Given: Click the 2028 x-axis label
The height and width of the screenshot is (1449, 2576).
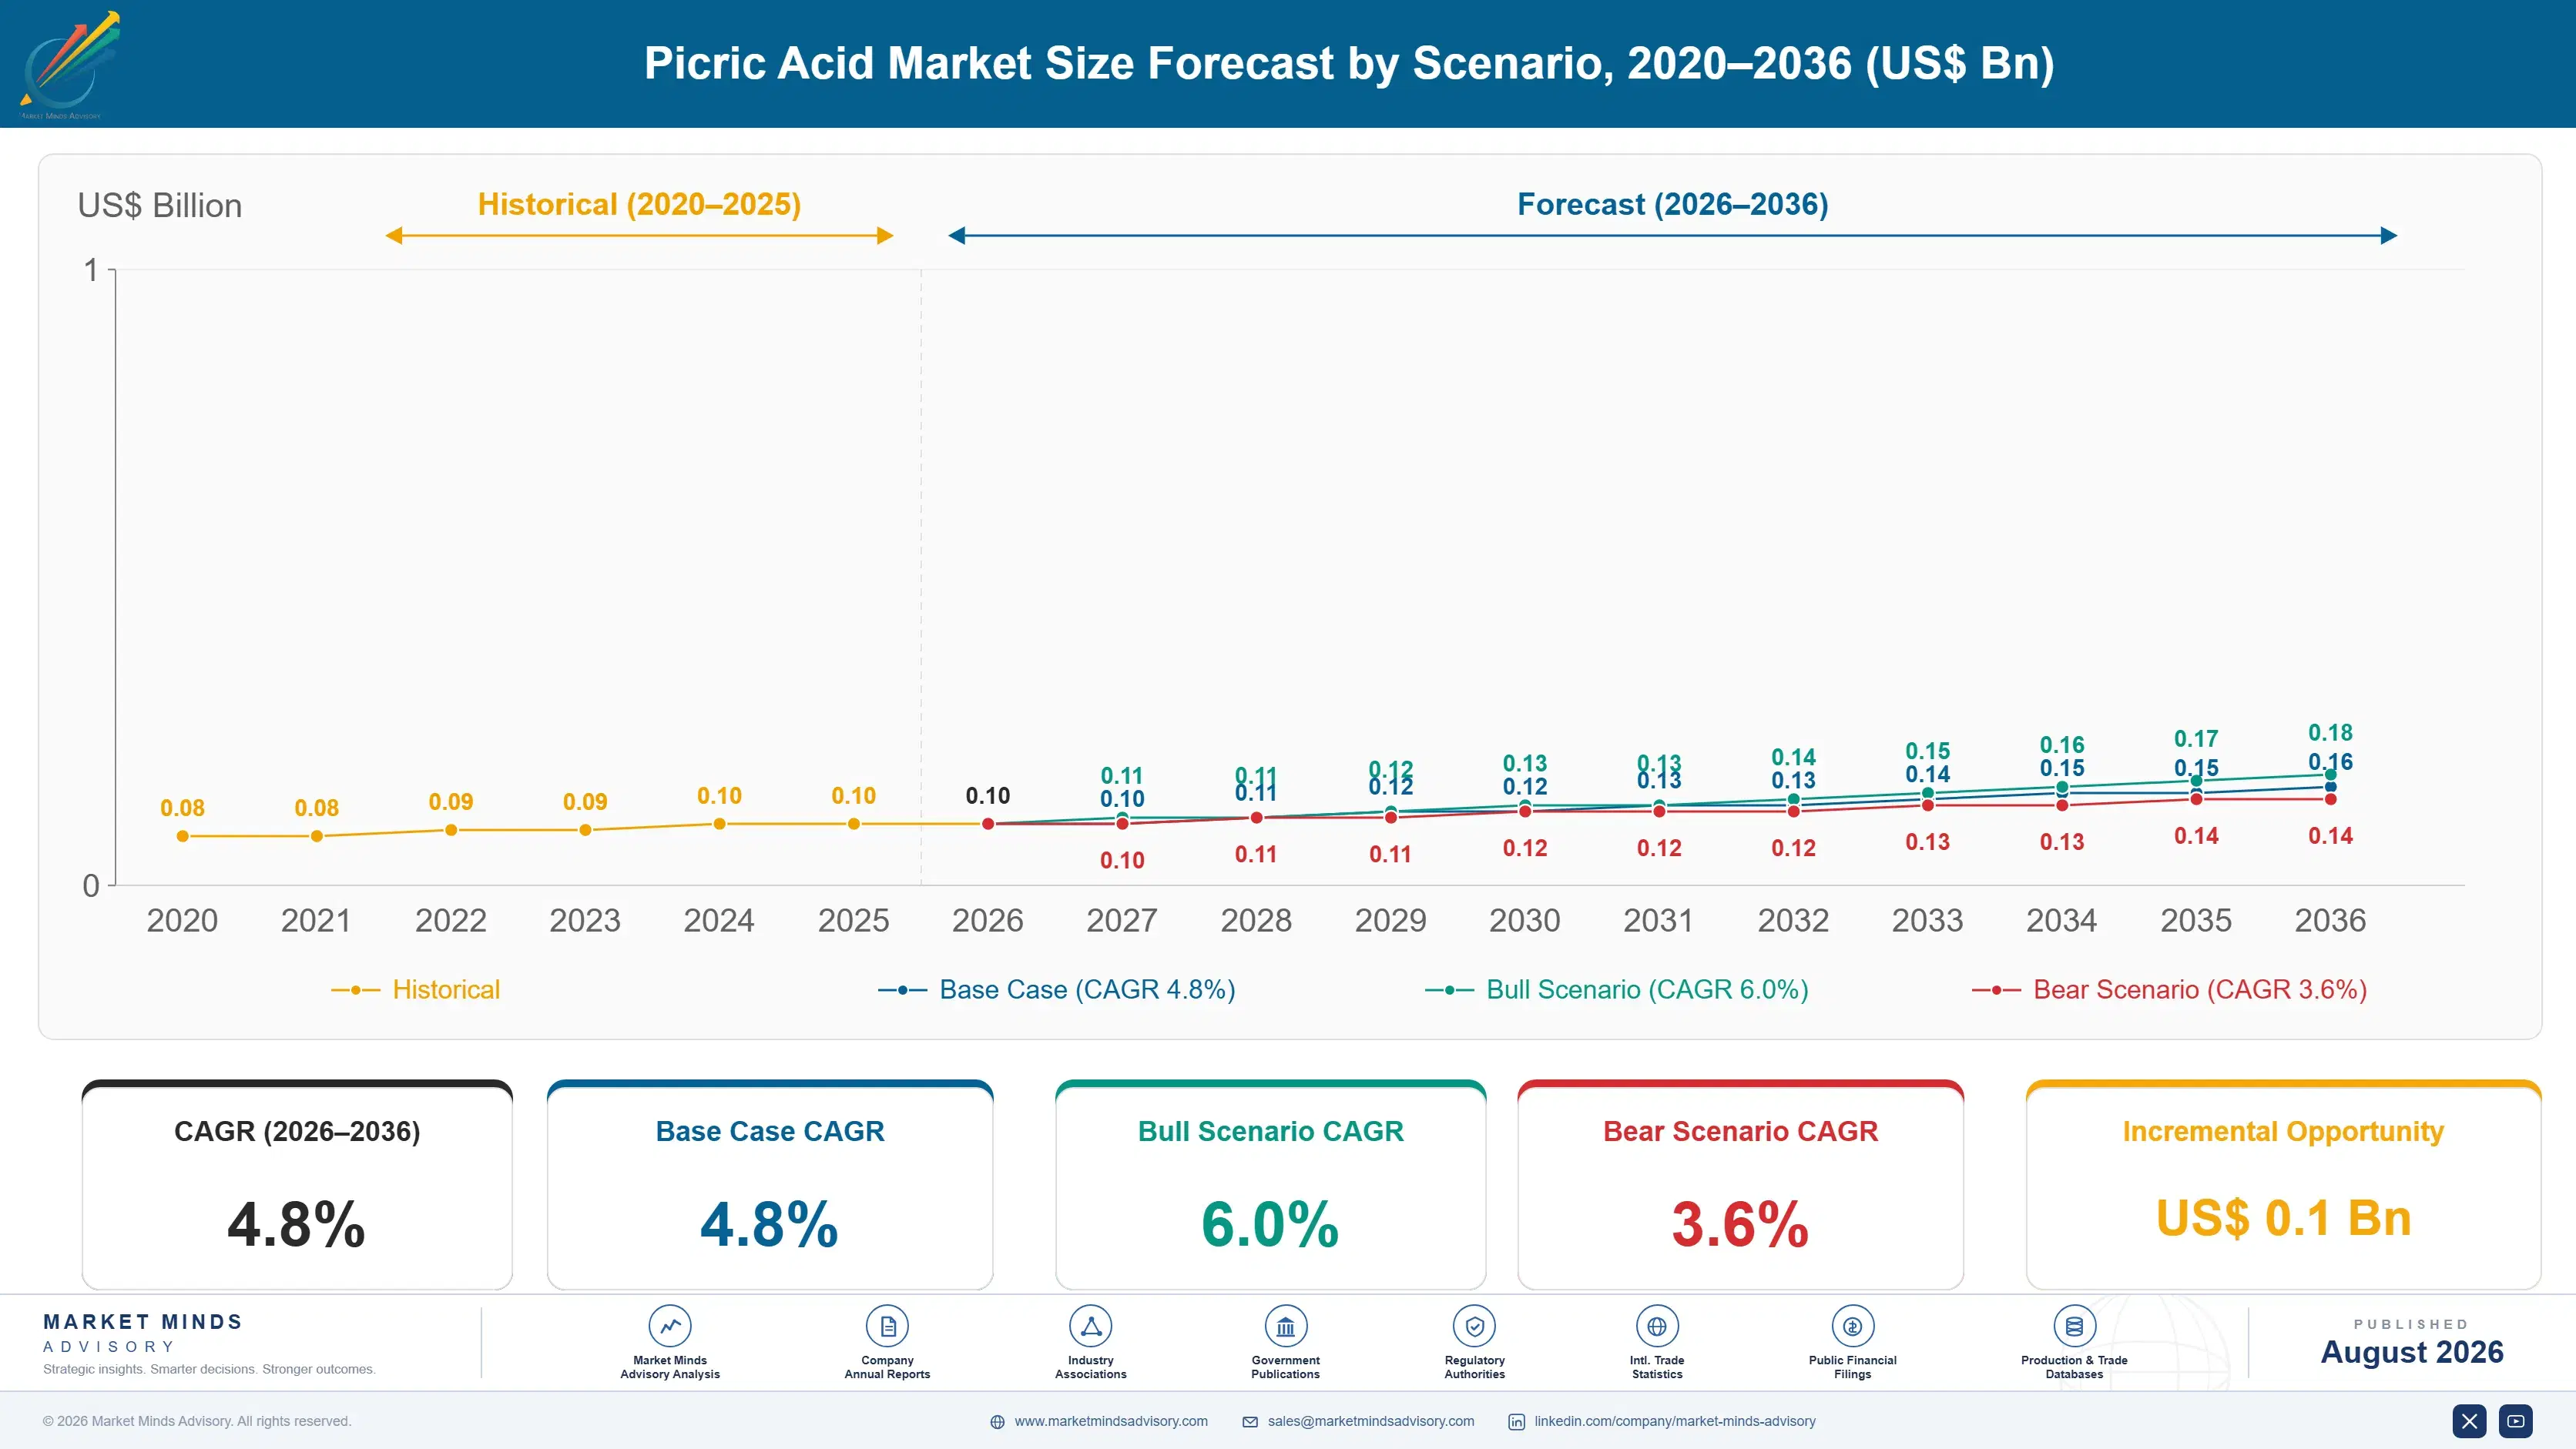Looking at the screenshot, I should (x=1256, y=920).
